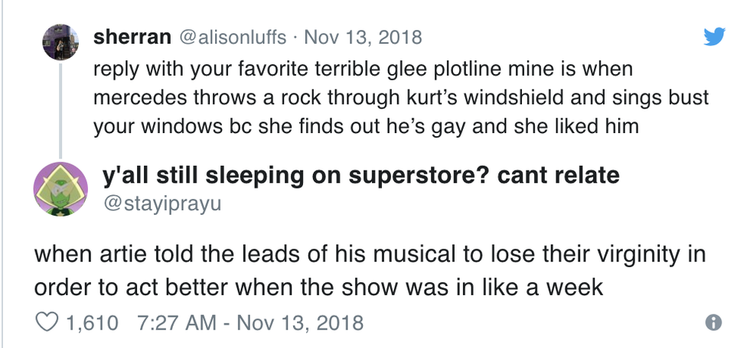Open the "y'all still sleeping on superstore?" profile name
This screenshot has height=348, width=750.
(x=360, y=176)
